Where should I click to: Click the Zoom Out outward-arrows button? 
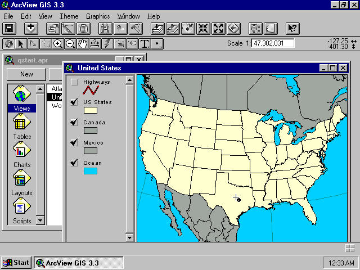[x=218, y=29]
